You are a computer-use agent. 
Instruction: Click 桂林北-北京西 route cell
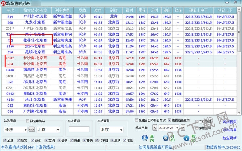(35, 40)
